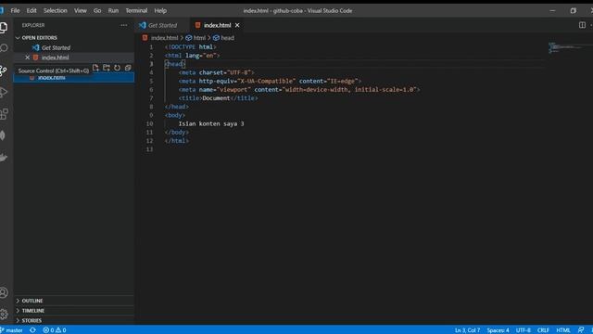The height and width of the screenshot is (334, 593).
Task: Open the Help menu
Action: point(160,10)
